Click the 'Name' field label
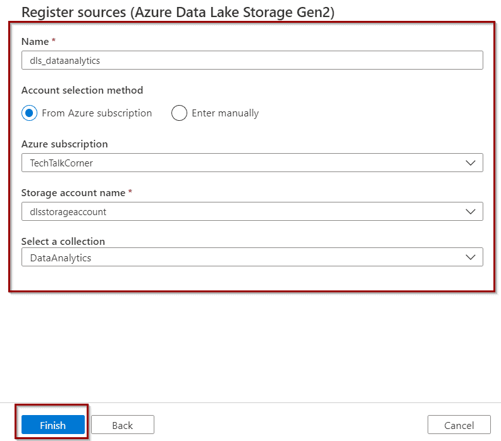The height and width of the screenshot is (441, 501). (35, 42)
